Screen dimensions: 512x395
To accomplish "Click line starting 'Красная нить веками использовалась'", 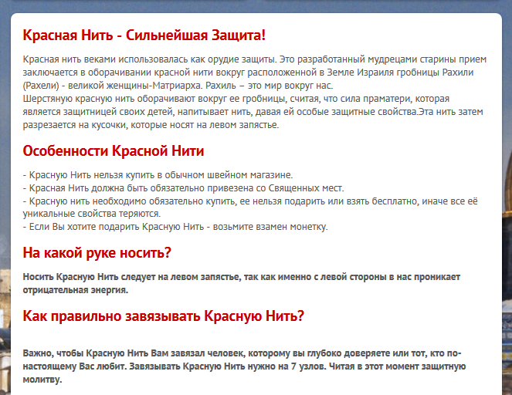I will (x=255, y=59).
